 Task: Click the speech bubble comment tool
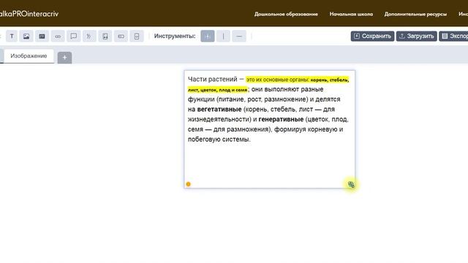73,36
